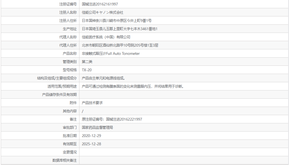Click the 生产地址 label
Viewport: 289px width, 165px height.
click(70, 29)
